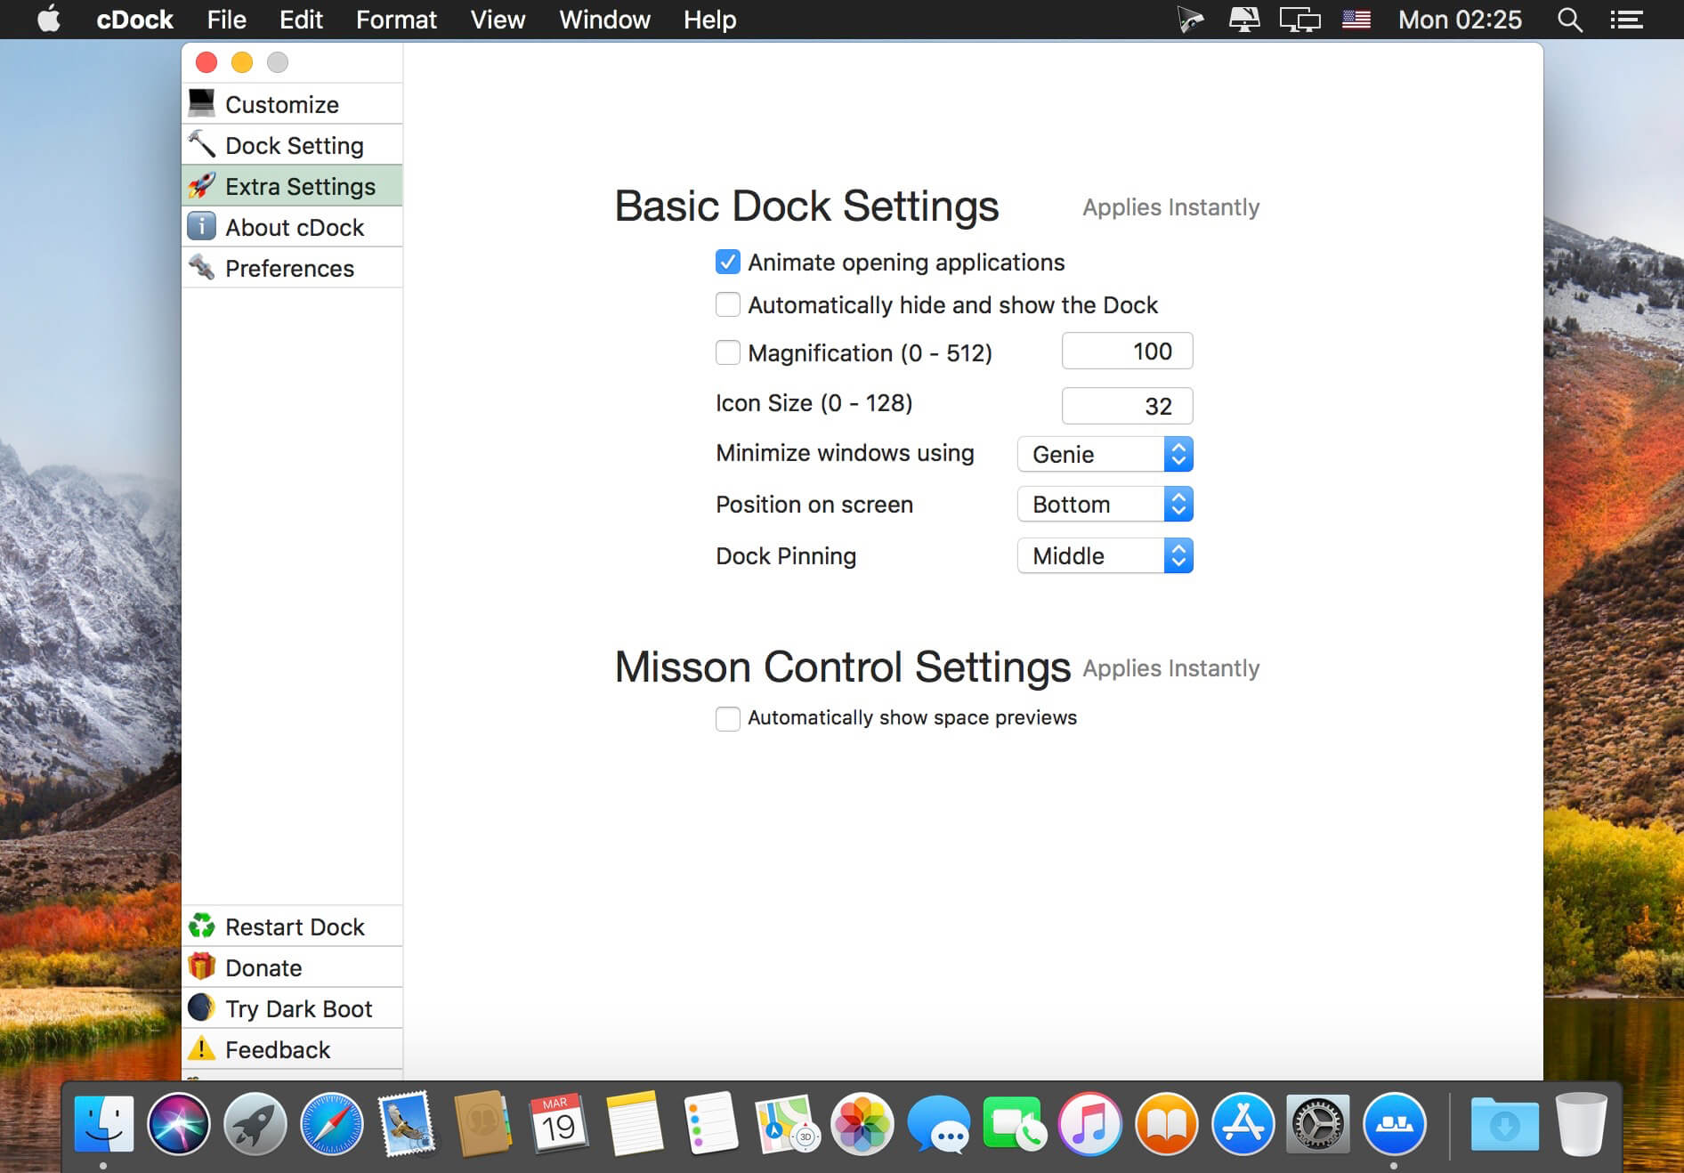Switch to the Customize section
1684x1173 pixels.
tap(292, 104)
